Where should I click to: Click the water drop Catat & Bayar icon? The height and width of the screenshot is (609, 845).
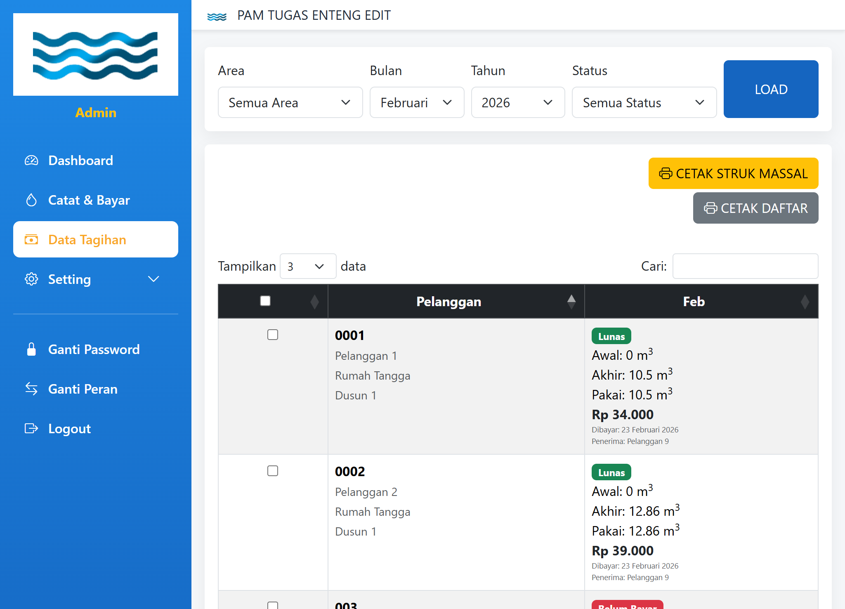[31, 200]
